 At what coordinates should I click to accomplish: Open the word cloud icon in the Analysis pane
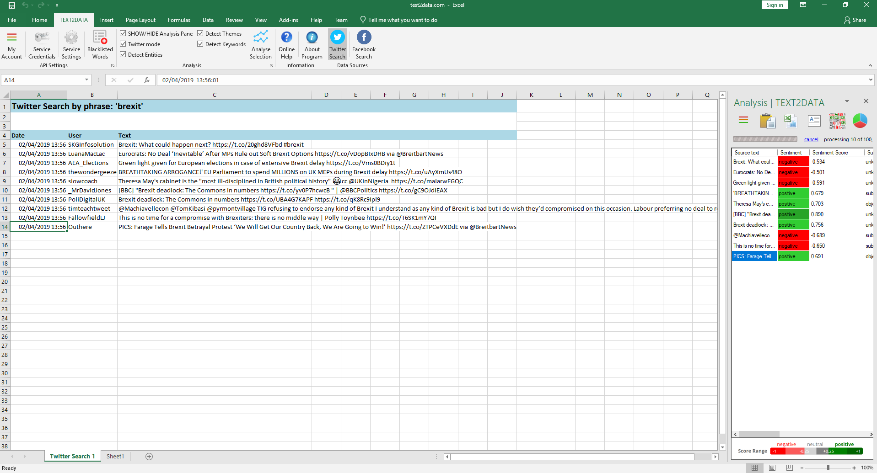838,121
